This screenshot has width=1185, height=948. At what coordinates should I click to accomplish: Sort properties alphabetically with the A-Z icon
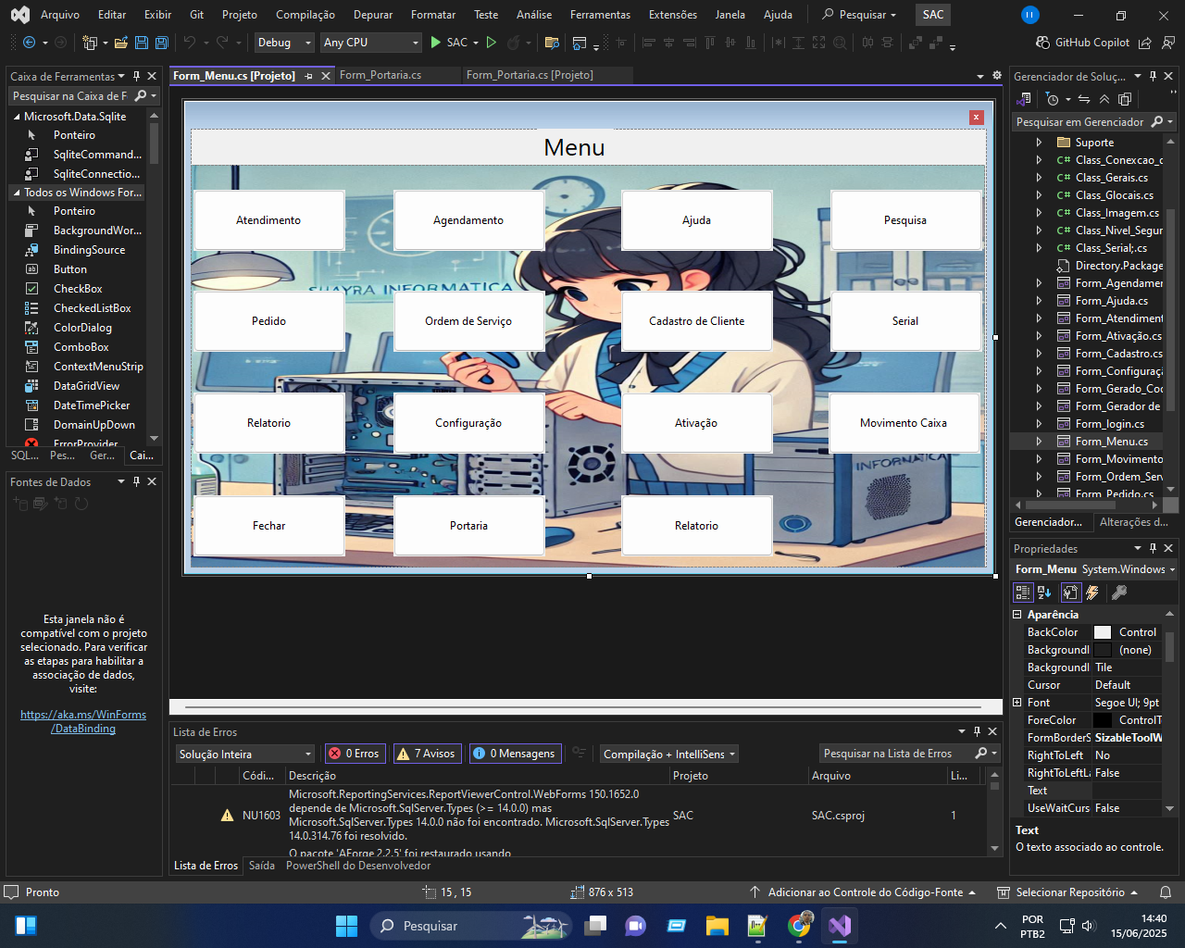[1044, 592]
